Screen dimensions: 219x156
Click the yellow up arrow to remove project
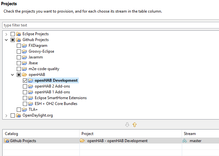coord(135,124)
